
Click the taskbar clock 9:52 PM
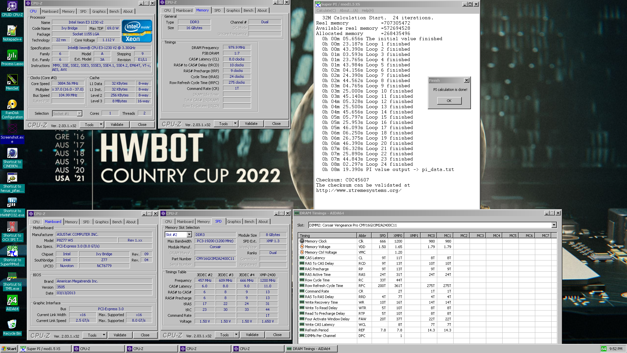[x=616, y=349]
